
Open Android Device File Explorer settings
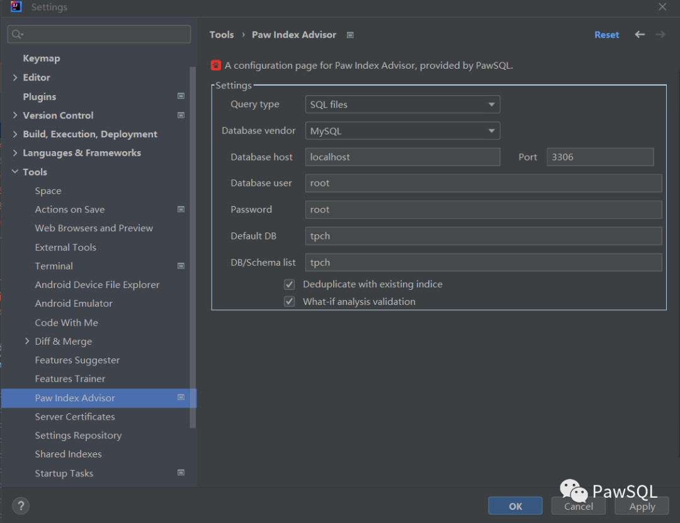pos(97,285)
